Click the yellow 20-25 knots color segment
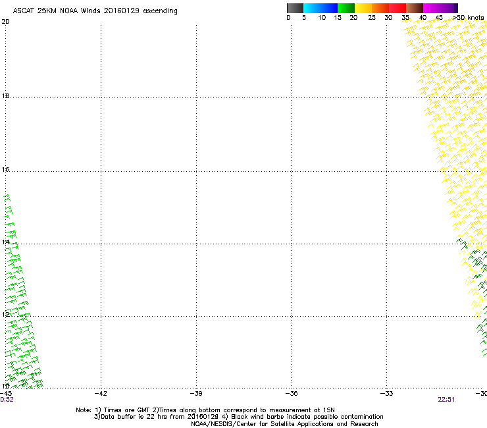The height and width of the screenshot is (428, 487). tap(363, 8)
